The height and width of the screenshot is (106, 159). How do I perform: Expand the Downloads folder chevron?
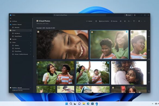[31, 48]
